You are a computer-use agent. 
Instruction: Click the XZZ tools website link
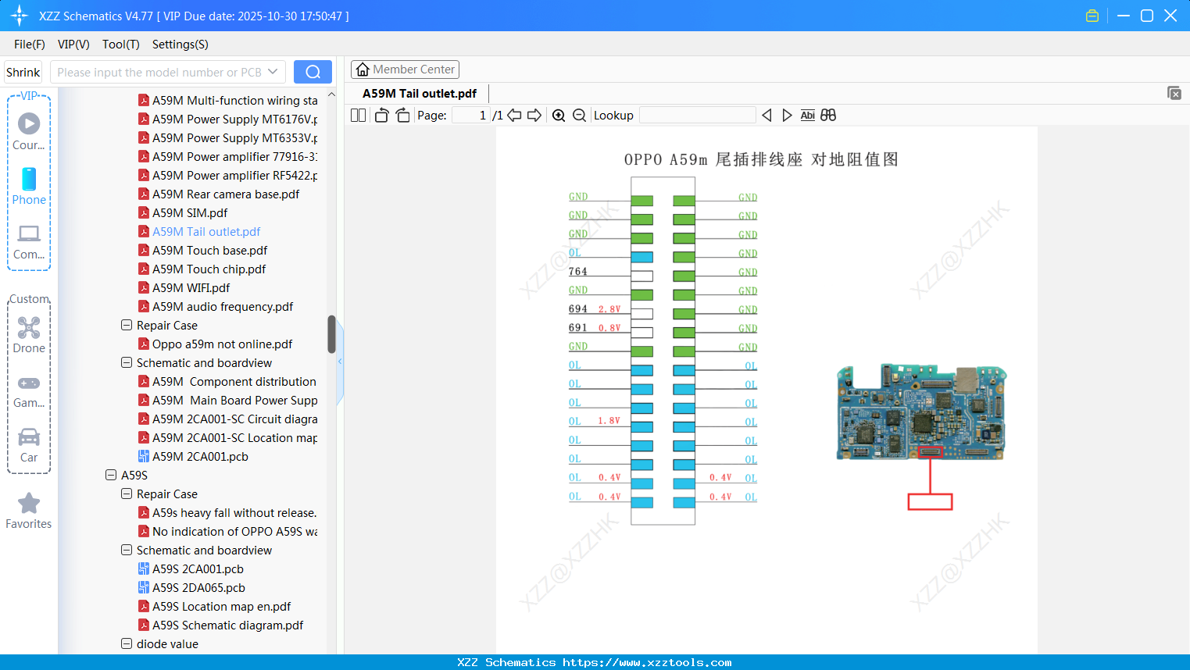[647, 662]
